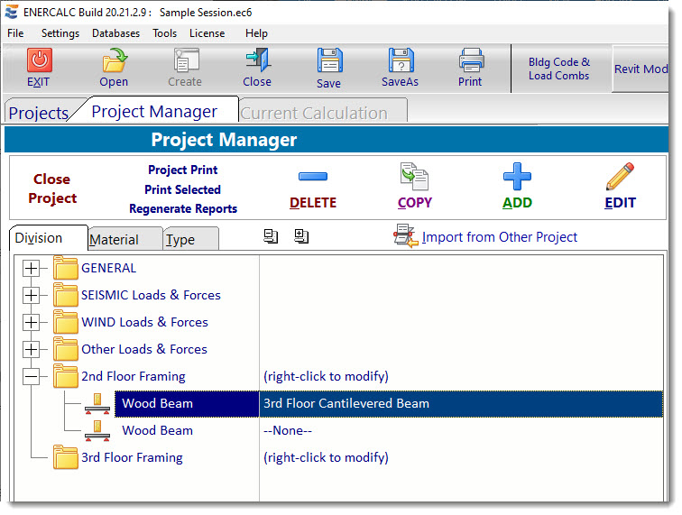Click the red EXIT power icon
682x515 pixels.
(39, 61)
